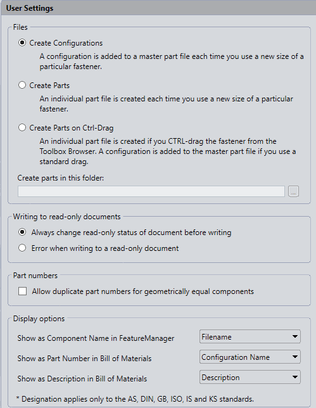Open the Description in Bill of Materials dropdown

click(x=250, y=377)
